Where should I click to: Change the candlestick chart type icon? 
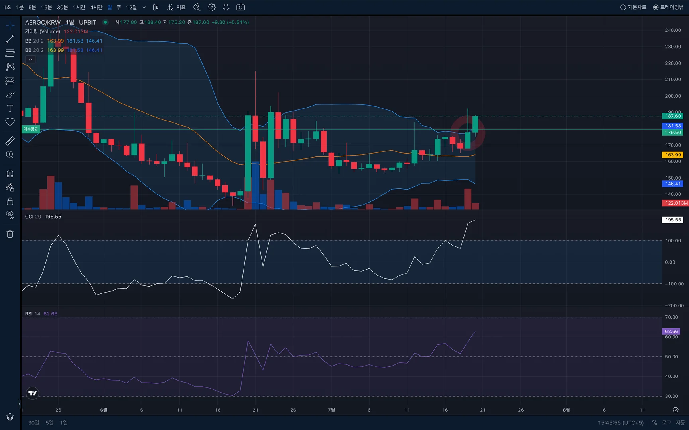pyautogui.click(x=156, y=7)
